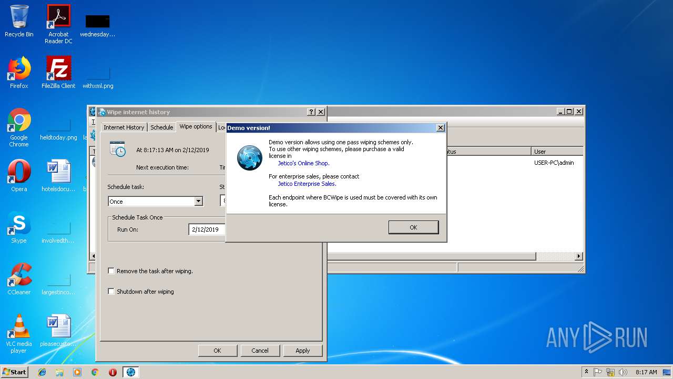Switch to Schedule tab
This screenshot has height=379, width=673.
[x=161, y=127]
